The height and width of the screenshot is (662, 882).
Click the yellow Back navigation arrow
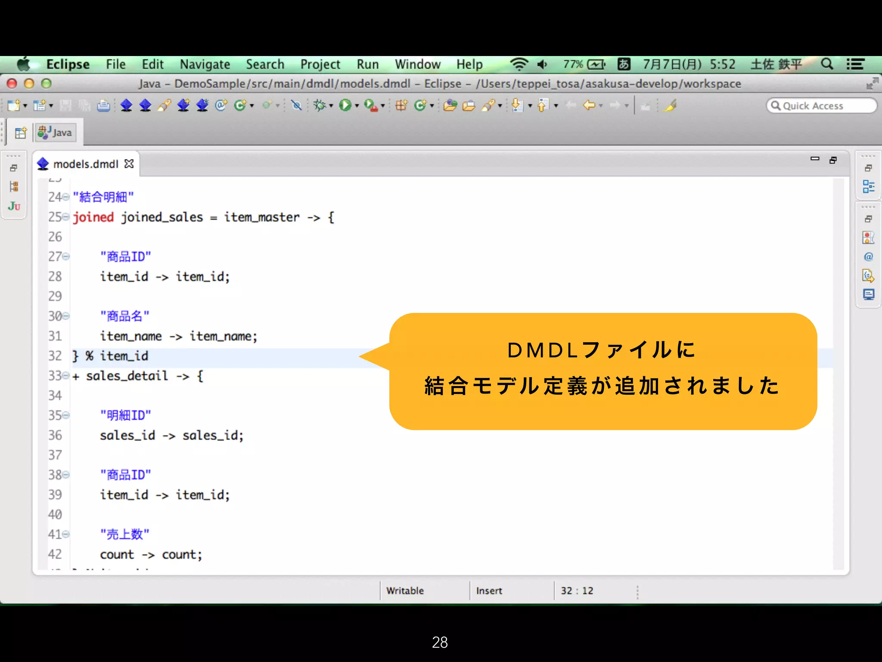pos(589,105)
